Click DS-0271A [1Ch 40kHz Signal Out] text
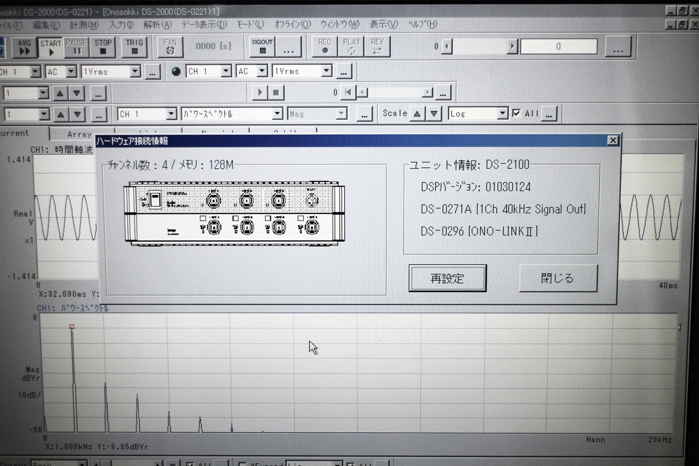The height and width of the screenshot is (466, 699). pyautogui.click(x=503, y=209)
